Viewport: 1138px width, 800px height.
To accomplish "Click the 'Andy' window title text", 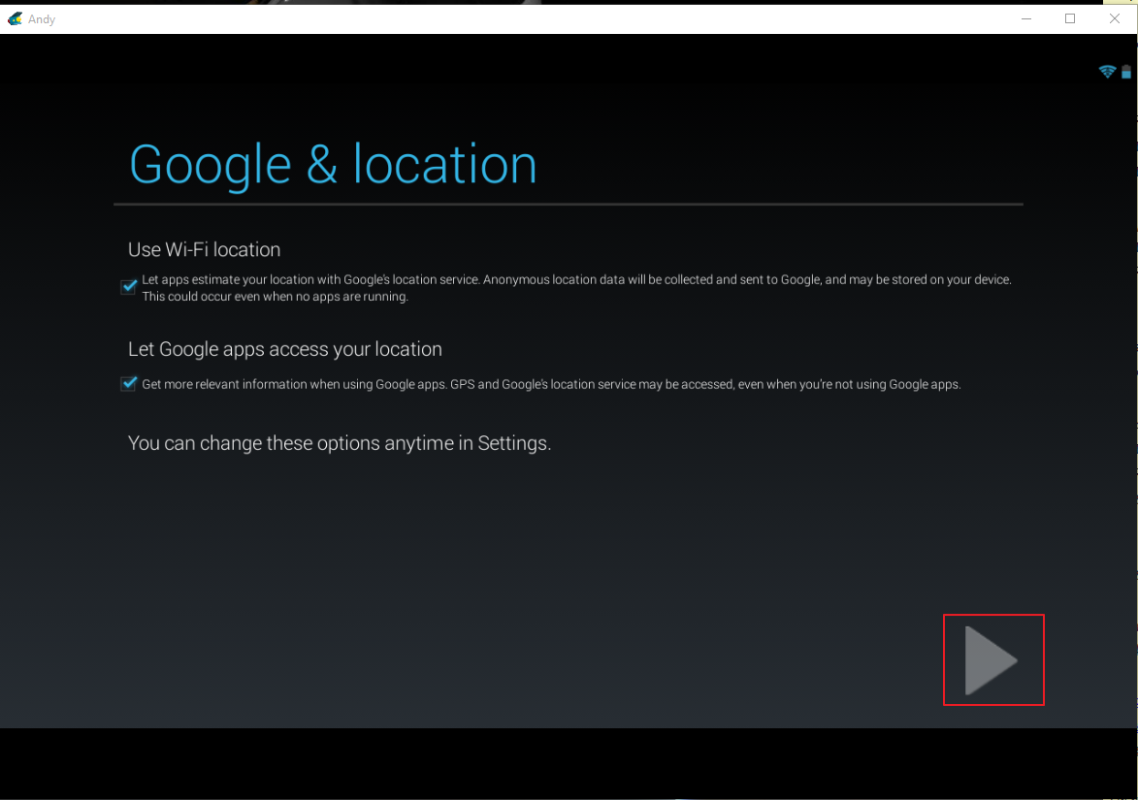I will coord(42,19).
